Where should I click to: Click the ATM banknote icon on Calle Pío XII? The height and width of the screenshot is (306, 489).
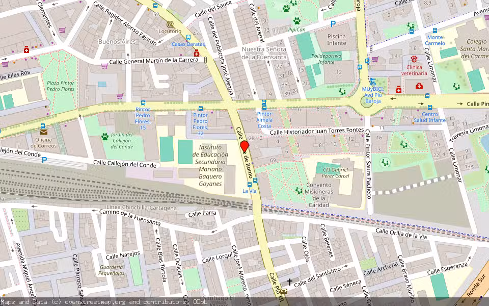tap(284, 291)
